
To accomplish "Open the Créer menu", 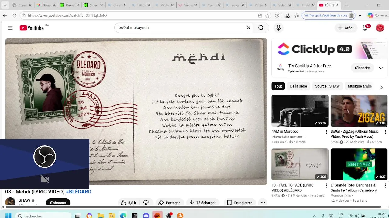I will pyautogui.click(x=346, y=28).
